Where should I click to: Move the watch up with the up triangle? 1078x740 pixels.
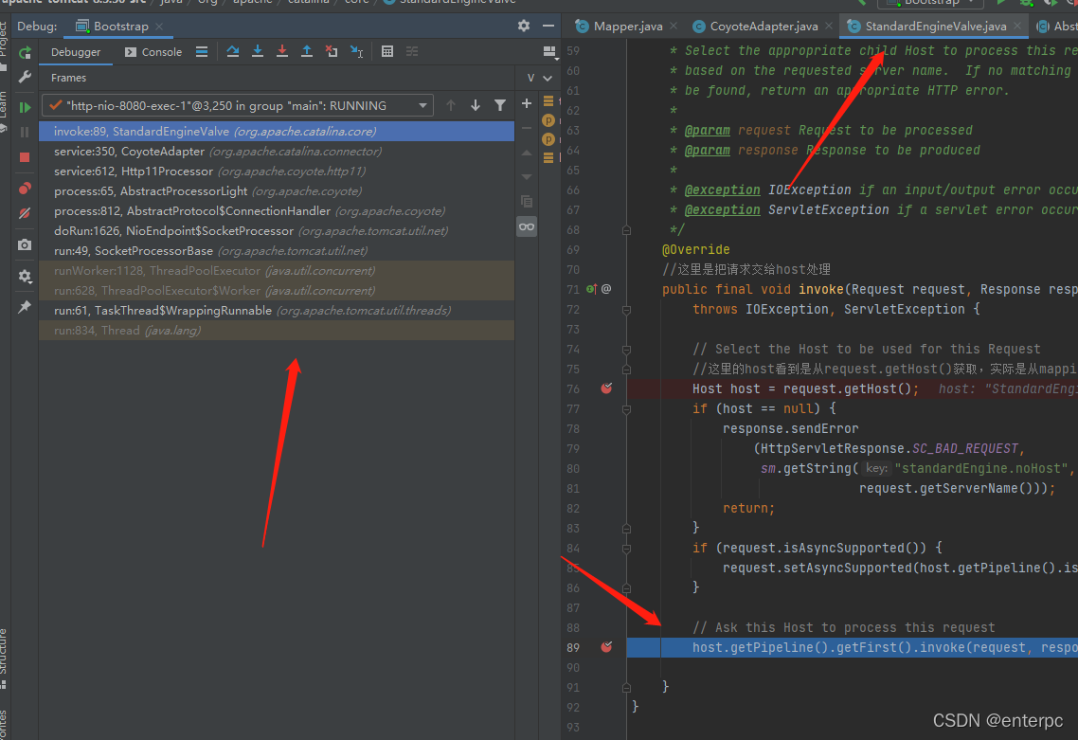point(527,153)
